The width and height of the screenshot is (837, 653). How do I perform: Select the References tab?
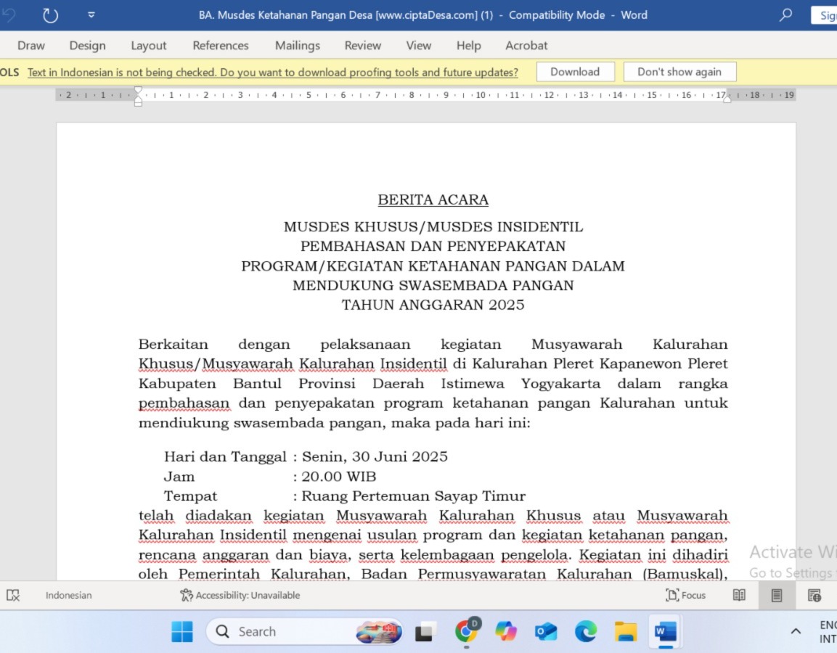pyautogui.click(x=221, y=45)
